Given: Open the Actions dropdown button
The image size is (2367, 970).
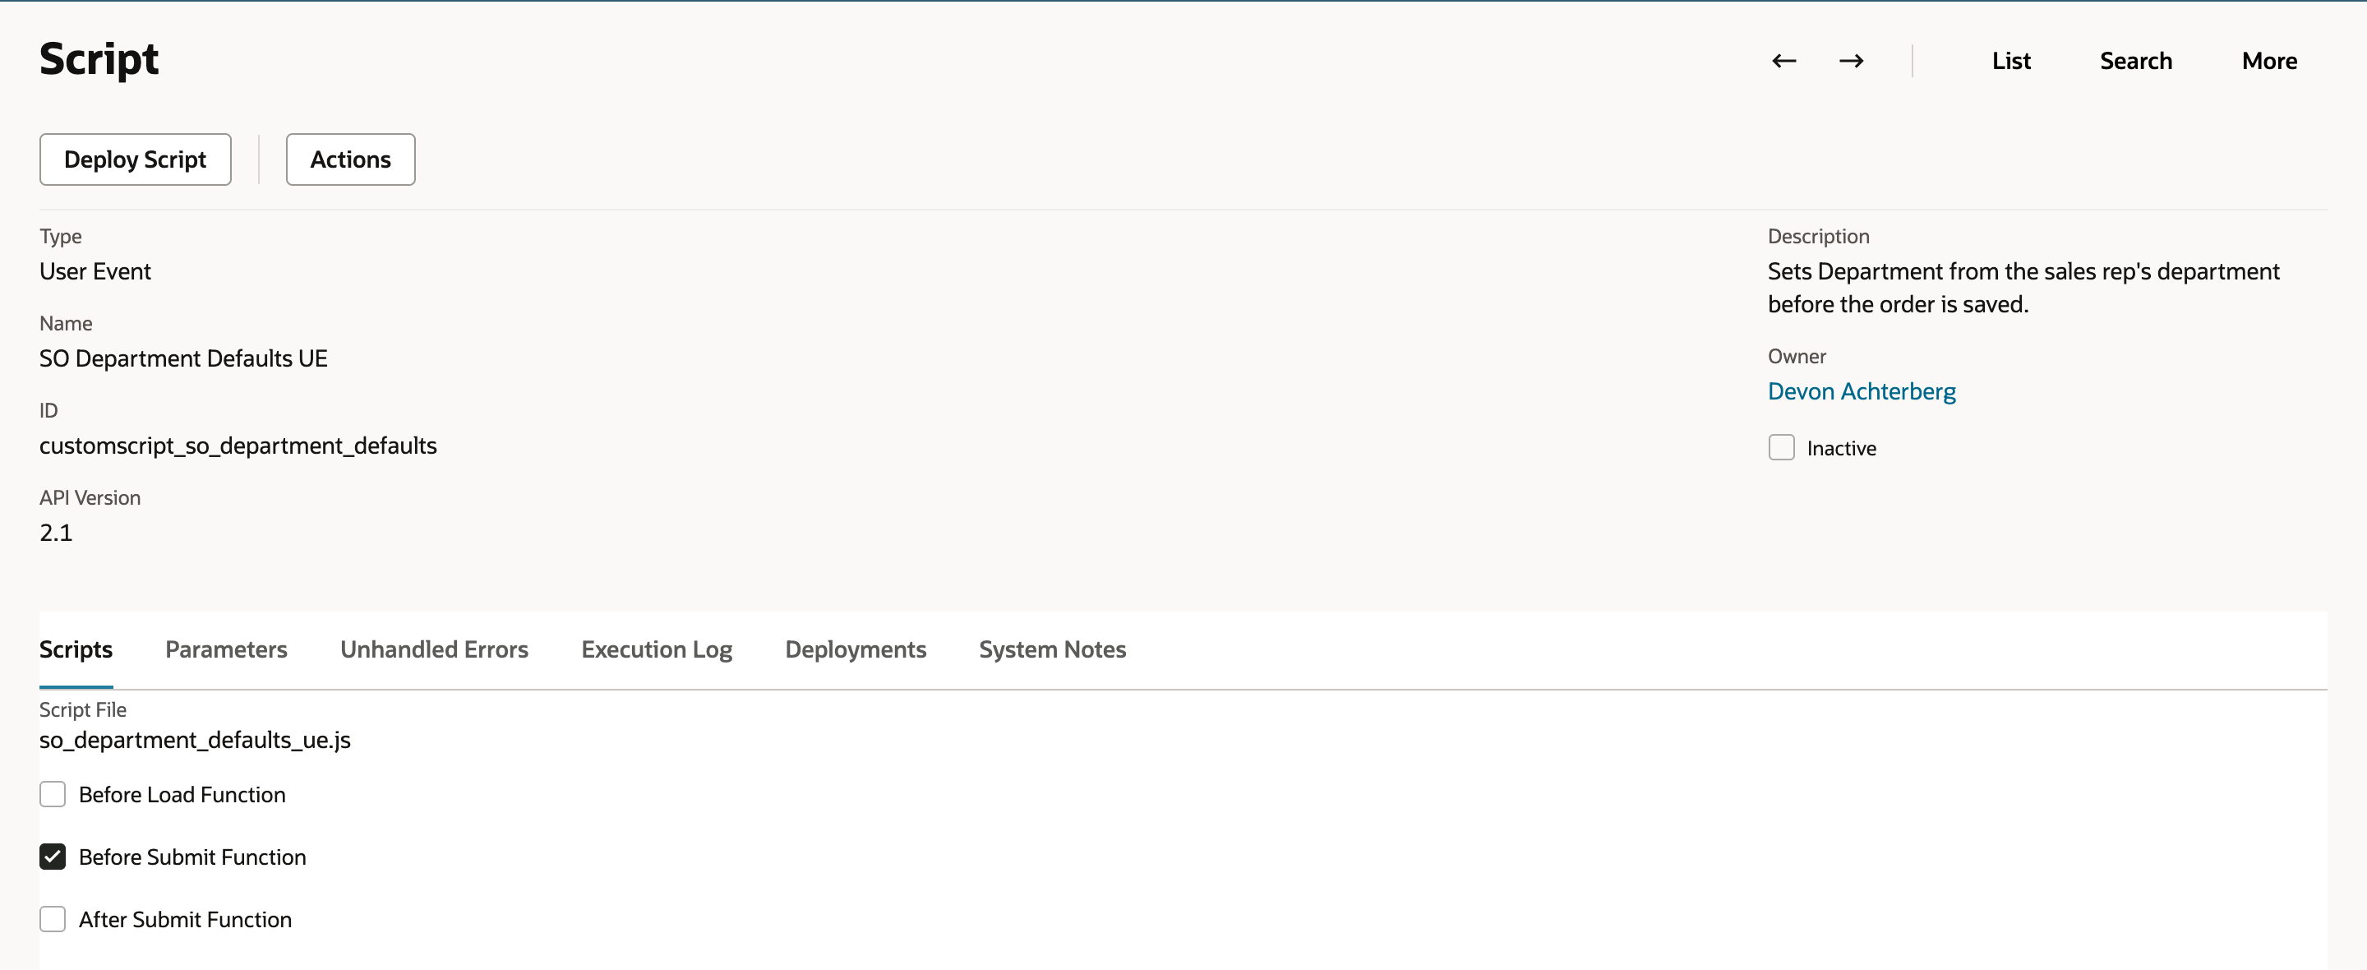Looking at the screenshot, I should tap(350, 159).
